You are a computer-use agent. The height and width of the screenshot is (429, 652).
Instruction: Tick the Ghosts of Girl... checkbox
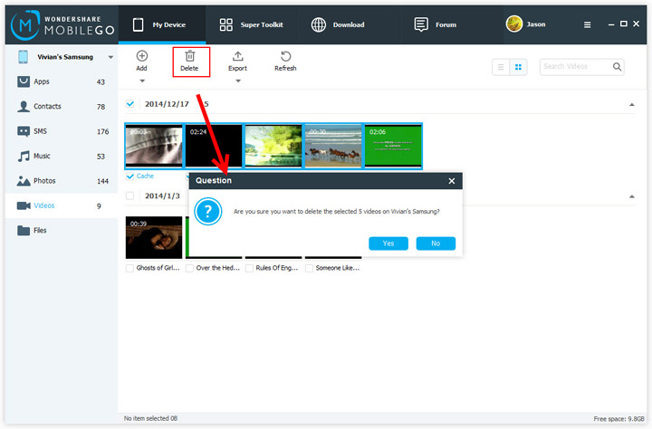[129, 268]
